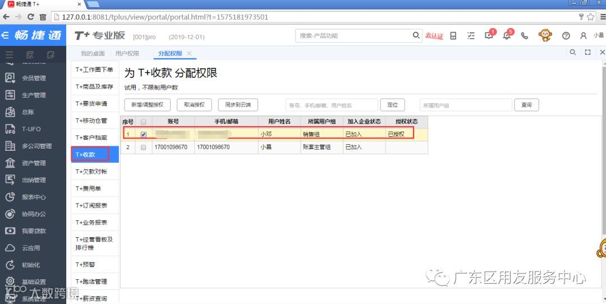Select T+跑店管理 in the module list

[95, 282]
